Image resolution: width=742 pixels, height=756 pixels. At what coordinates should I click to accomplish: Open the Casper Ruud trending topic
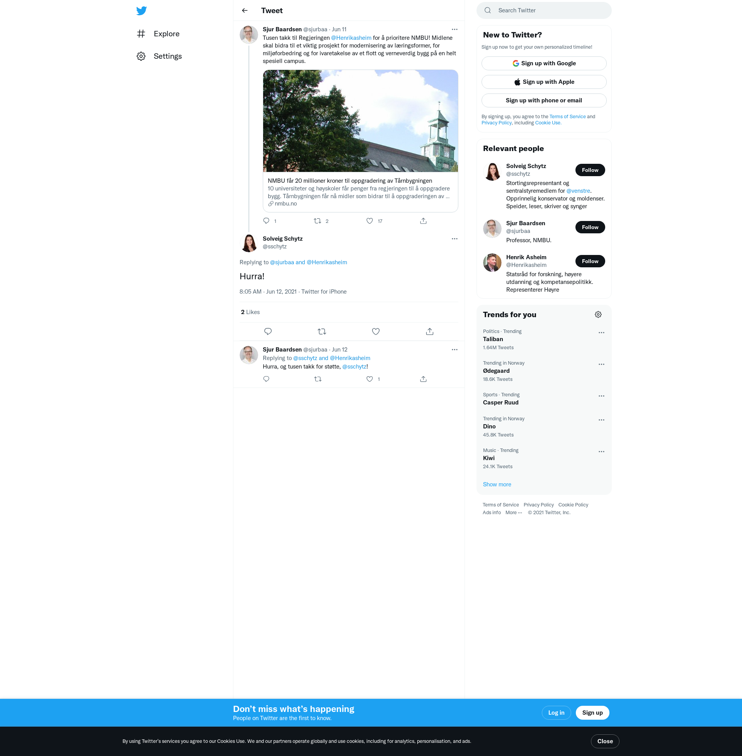500,403
